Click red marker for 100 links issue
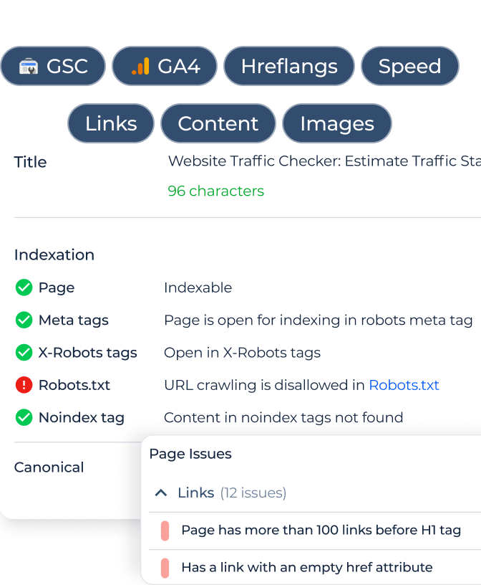The image size is (481, 585). (165, 531)
